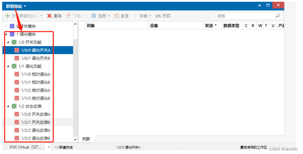Viewport: 303px width, 154px height.
Task: Open the dropdown arrow next to 卸载
Action: pos(150,16)
